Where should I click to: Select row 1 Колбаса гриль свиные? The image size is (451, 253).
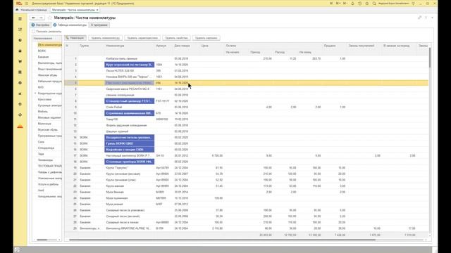[246, 58]
